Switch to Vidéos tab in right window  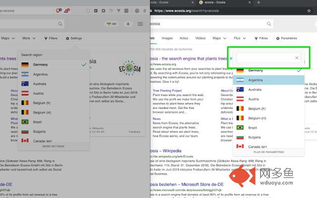point(200,38)
